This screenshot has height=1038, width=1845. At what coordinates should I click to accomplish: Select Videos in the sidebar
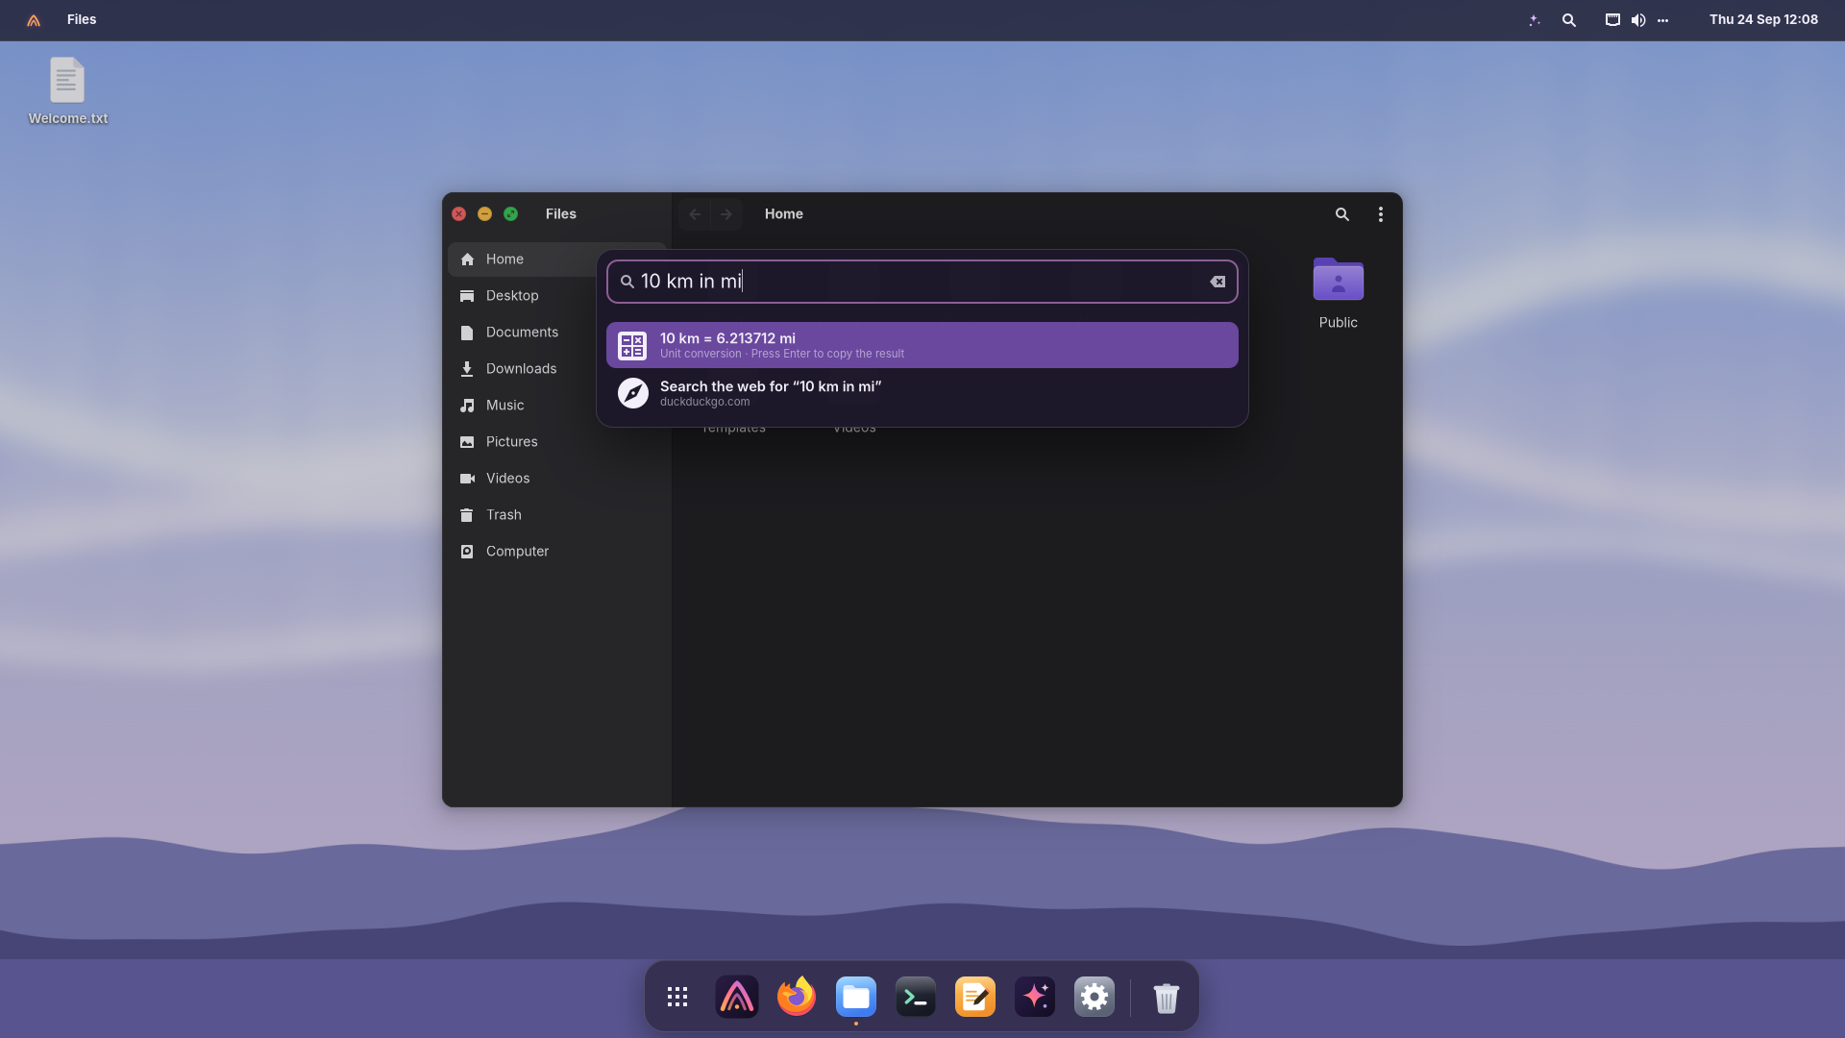(x=556, y=479)
